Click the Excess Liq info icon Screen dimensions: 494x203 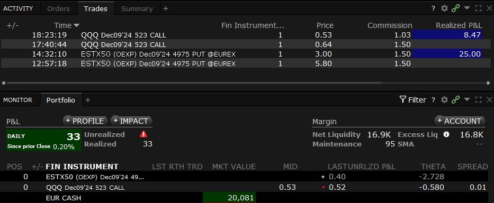[x=446, y=134]
